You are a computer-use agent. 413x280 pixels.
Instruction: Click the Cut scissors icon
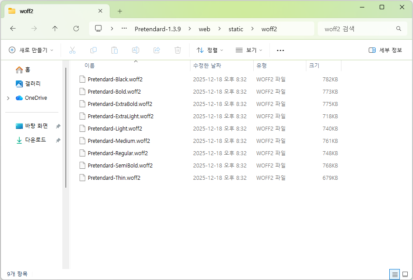point(72,50)
